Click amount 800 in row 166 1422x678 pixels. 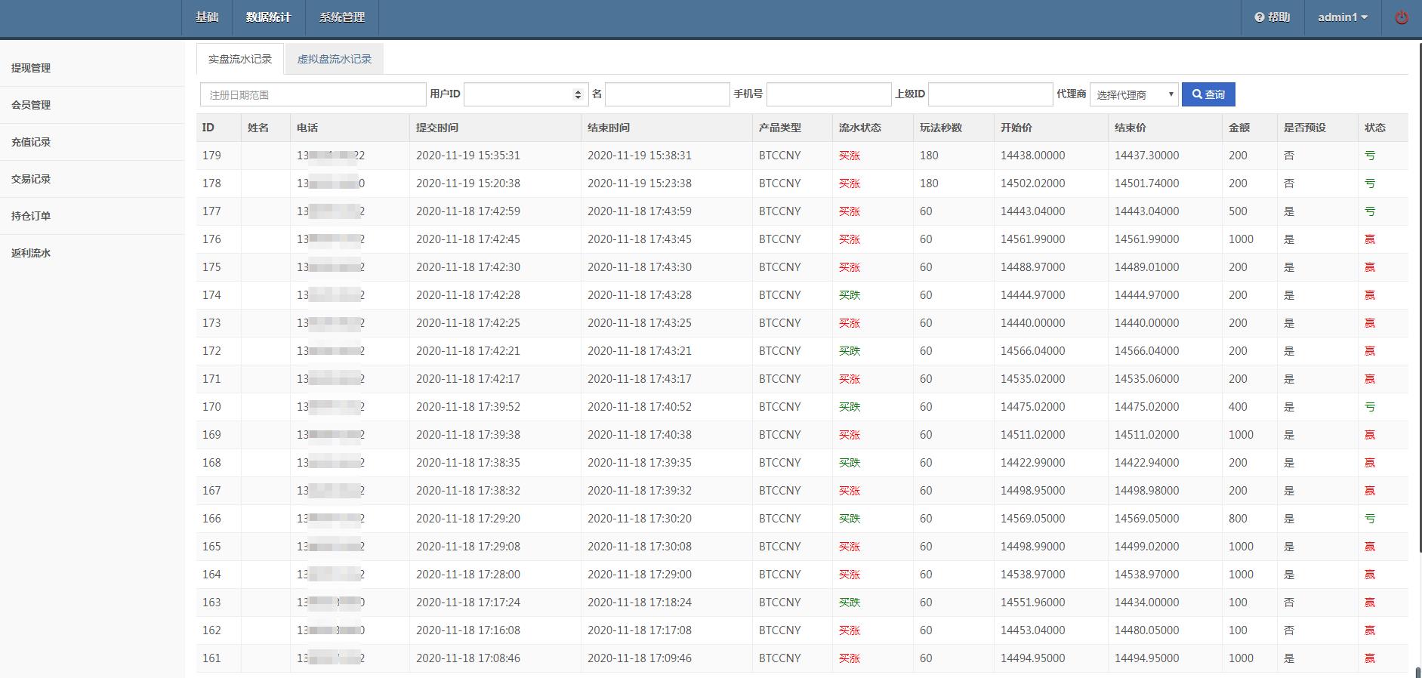point(1238,519)
